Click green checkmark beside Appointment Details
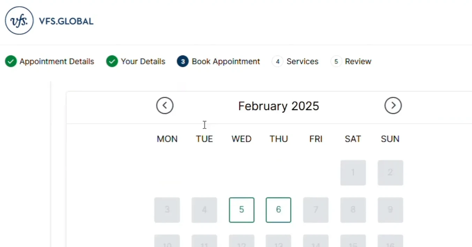 coord(11,61)
